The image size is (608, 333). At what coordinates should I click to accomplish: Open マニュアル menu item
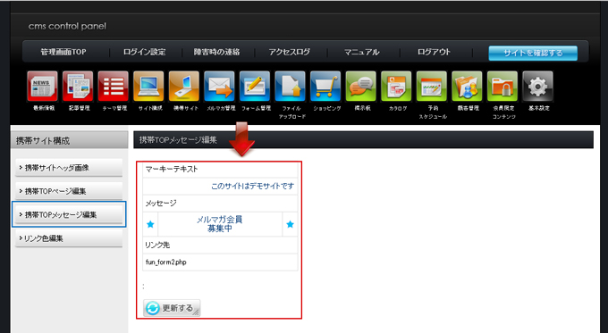pyautogui.click(x=362, y=52)
